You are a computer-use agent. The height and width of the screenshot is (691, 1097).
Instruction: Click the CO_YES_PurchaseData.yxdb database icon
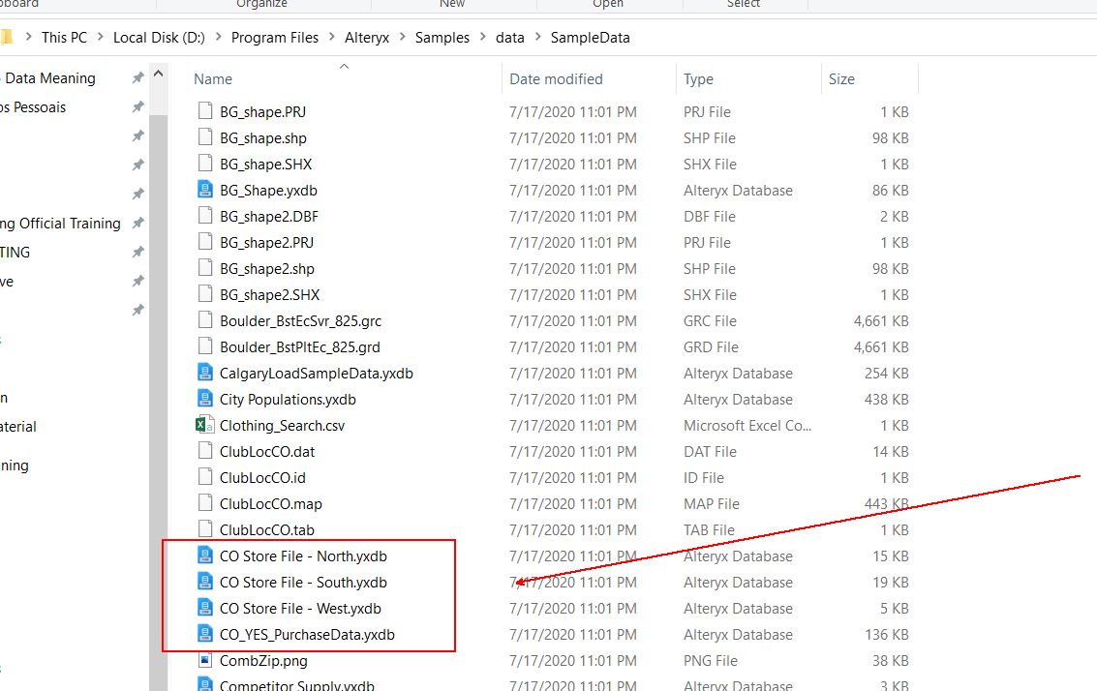coord(203,634)
